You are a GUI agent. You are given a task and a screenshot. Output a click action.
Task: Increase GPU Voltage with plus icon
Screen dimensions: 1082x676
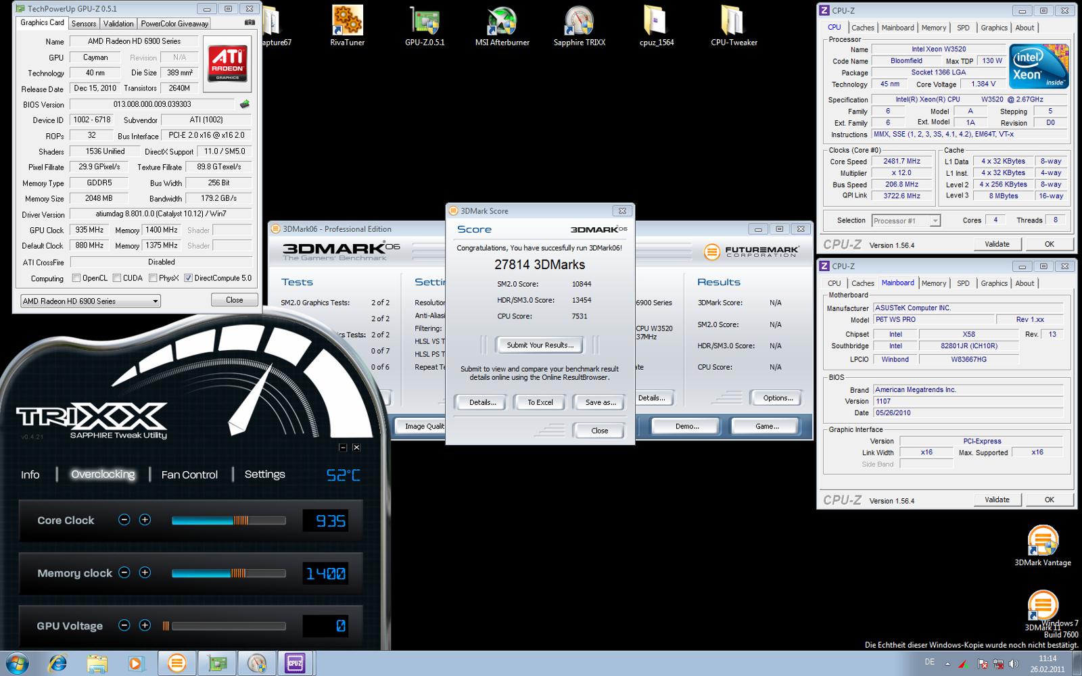pyautogui.click(x=145, y=625)
